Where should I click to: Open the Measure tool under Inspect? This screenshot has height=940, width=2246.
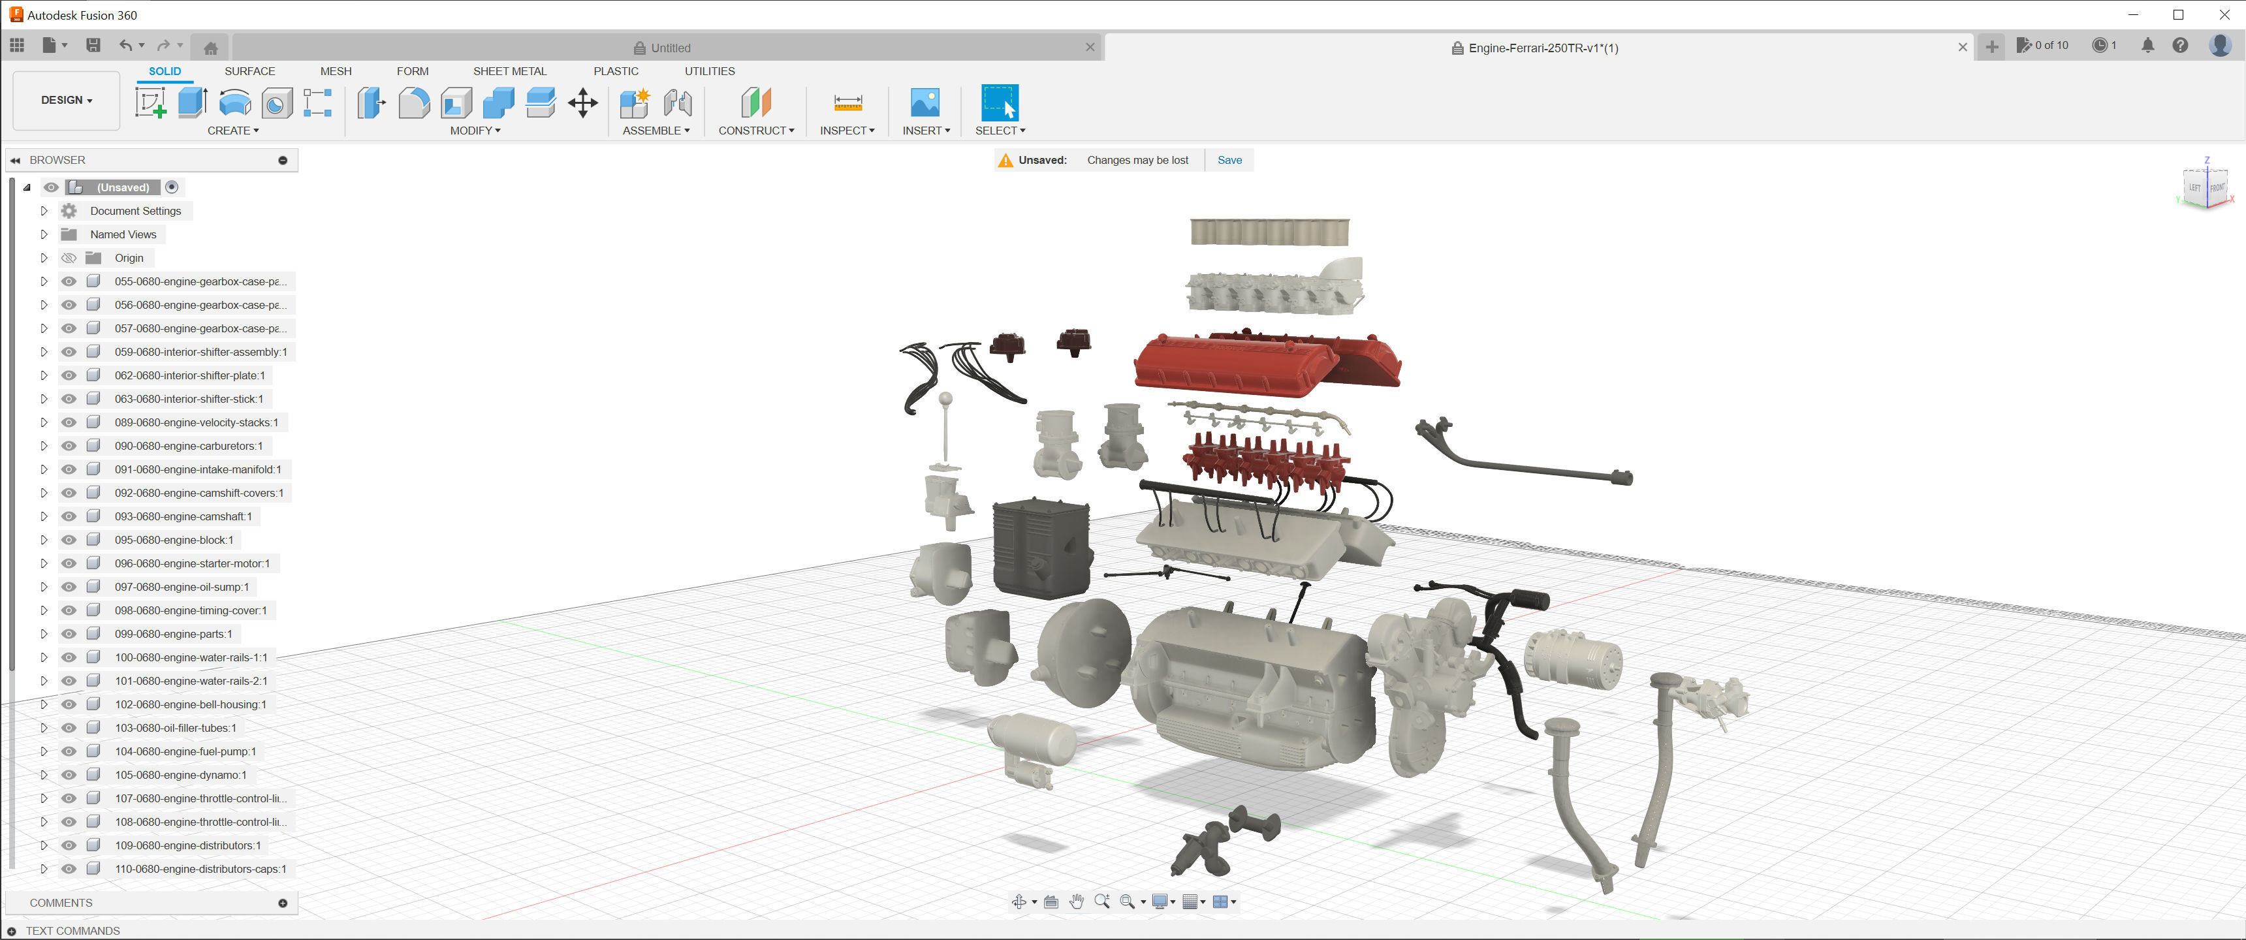pos(847,103)
